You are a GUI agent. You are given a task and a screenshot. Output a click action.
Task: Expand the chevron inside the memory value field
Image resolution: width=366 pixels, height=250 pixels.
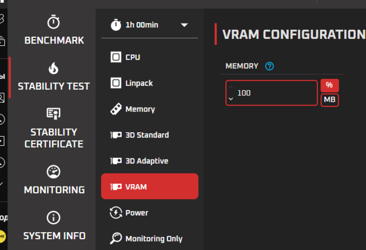(x=231, y=98)
